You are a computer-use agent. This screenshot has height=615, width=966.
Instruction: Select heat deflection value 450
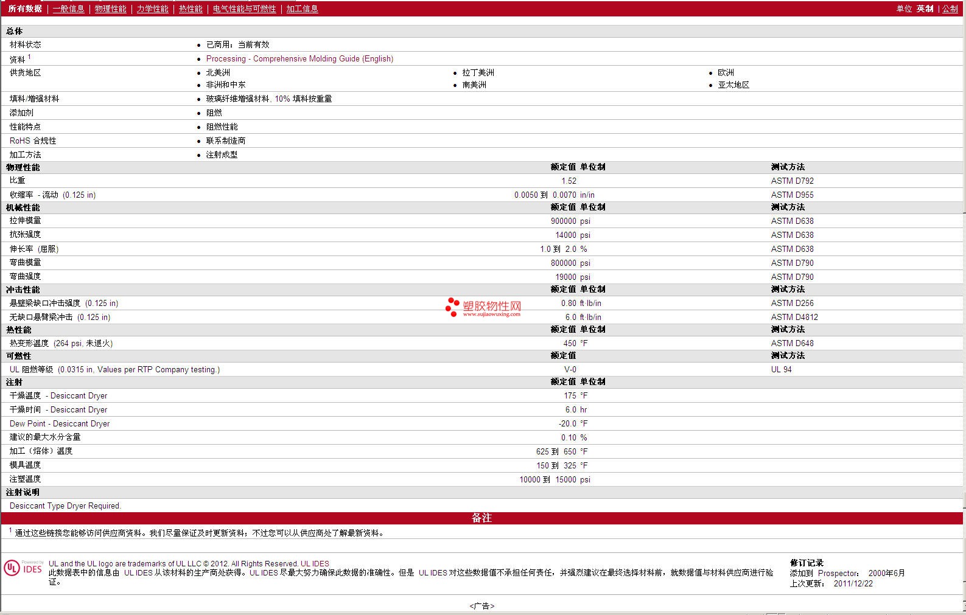[x=570, y=343]
